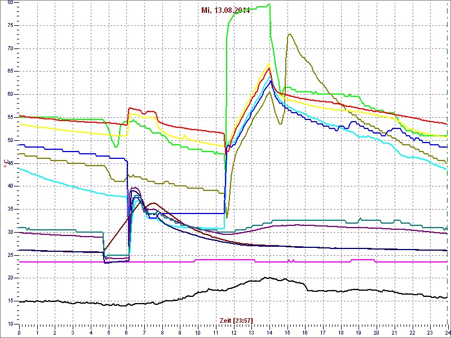Click hour '8' on the time axis
This screenshot has height=338, width=451.
(162, 333)
